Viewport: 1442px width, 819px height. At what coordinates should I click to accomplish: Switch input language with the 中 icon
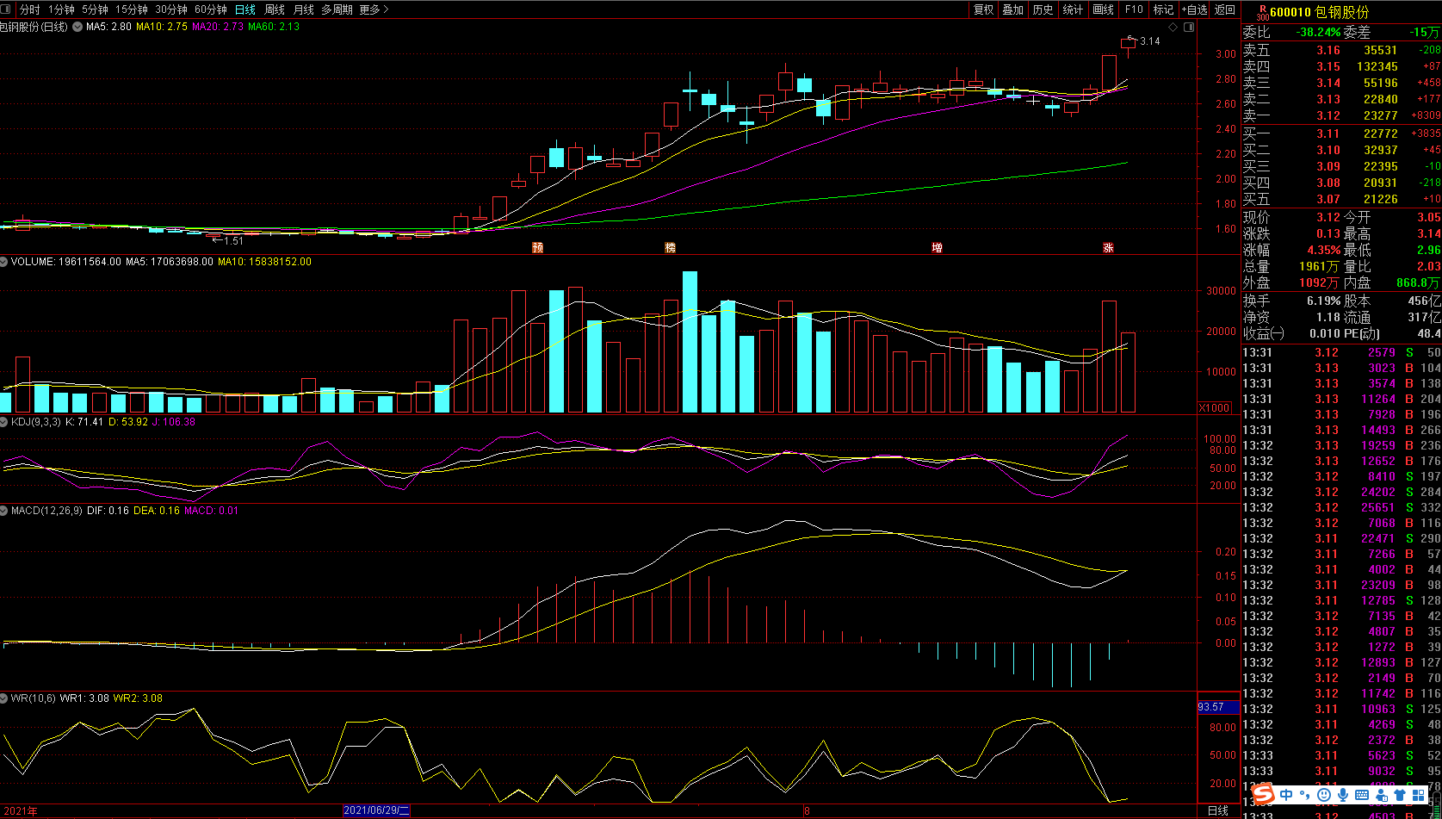[x=1286, y=795]
